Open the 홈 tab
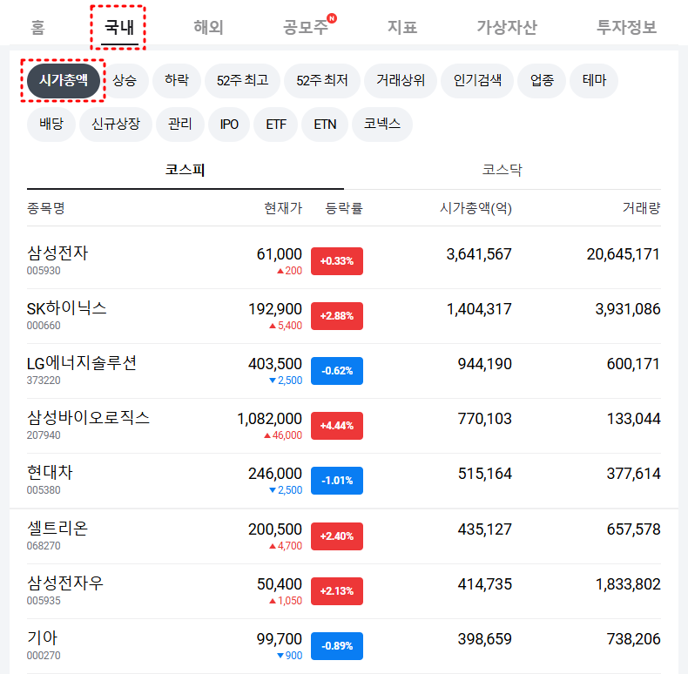Image resolution: width=688 pixels, height=674 pixels. coord(37,27)
